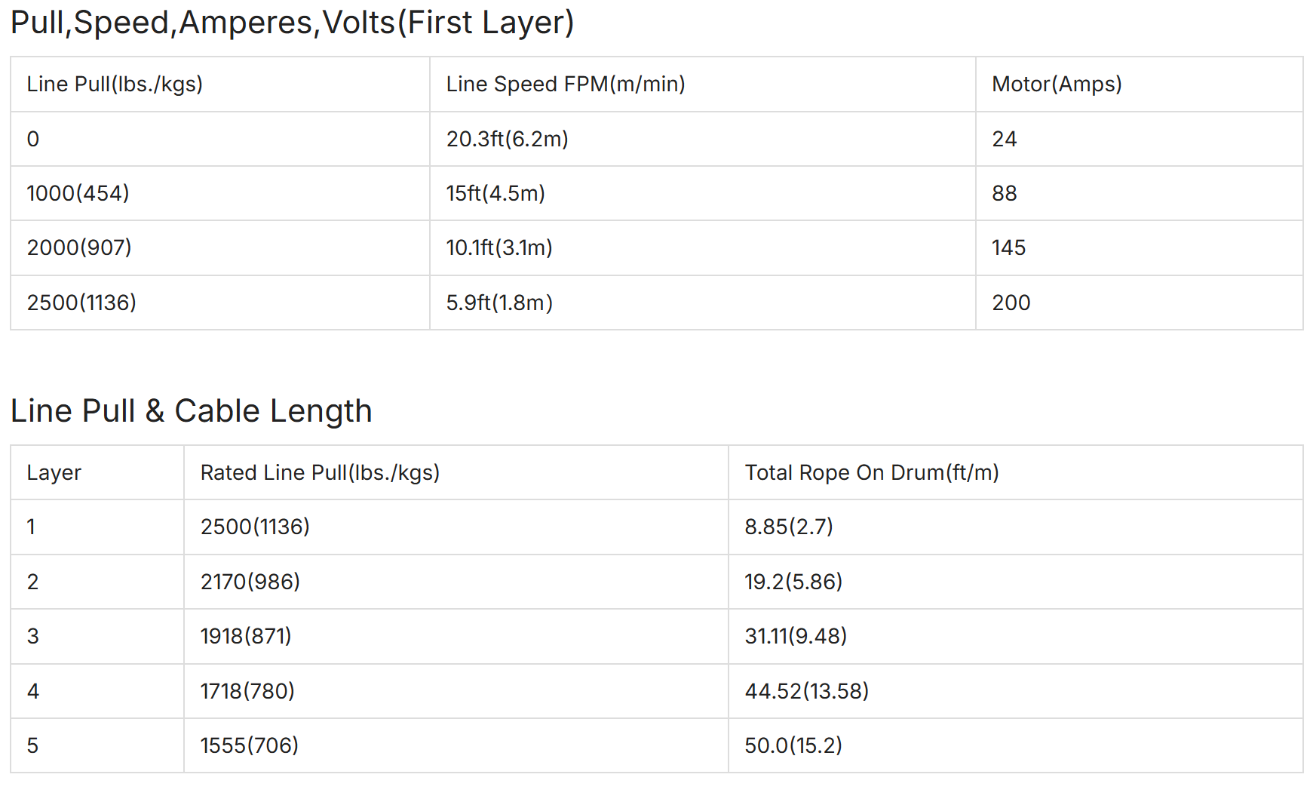Screen dimensions: 1313x805
Task: Click the 20.3ft(6.2m) line speed cell
Action: point(703,139)
